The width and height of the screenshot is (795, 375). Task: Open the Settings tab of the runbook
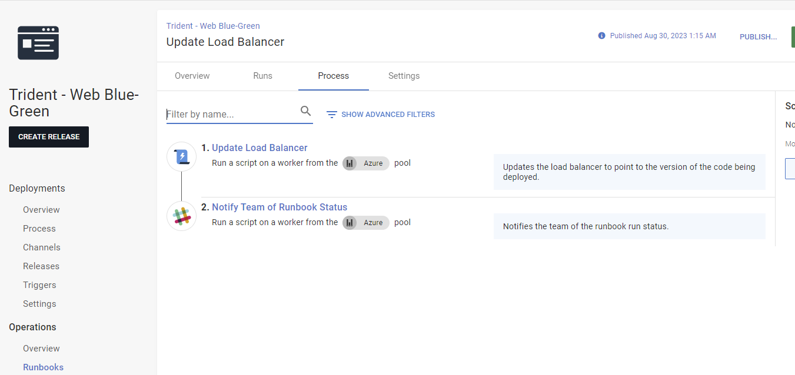coord(404,76)
